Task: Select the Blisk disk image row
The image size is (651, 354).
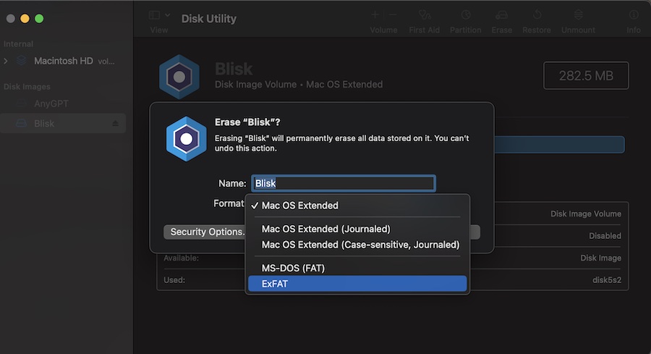Action: click(x=63, y=123)
